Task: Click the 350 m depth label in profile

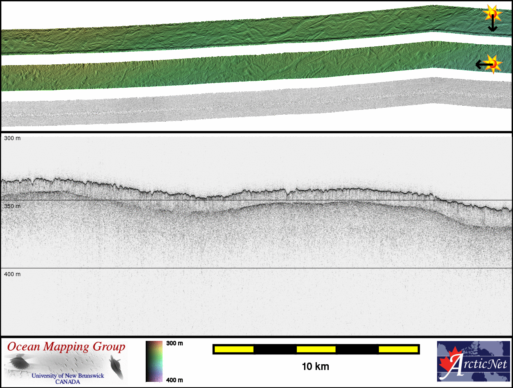Action: click(12, 206)
